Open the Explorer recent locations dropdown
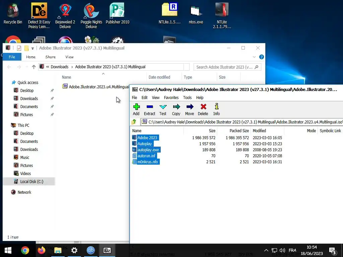This screenshot has width=343, height=257. click(x=27, y=67)
